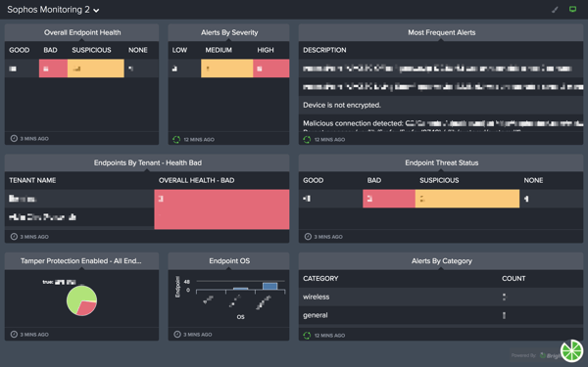Click clock icon in Endpoint Threat Status footer
The image size is (588, 367).
point(308,237)
